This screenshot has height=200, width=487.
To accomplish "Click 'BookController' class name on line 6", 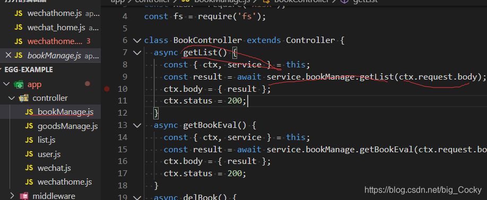I will (207, 40).
